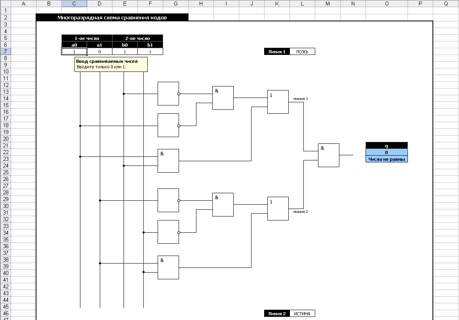Select column Q header
This screenshot has height=320, width=459.
click(446, 4)
